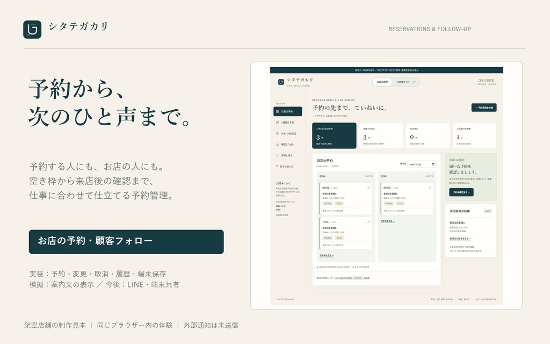This screenshot has width=550, height=344.
Task: Click the pencil edit icon on the 11:00 reservation card
Action: 368,222
